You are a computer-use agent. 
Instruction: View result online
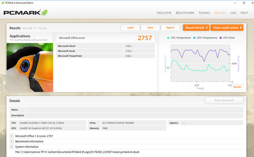click(228, 28)
